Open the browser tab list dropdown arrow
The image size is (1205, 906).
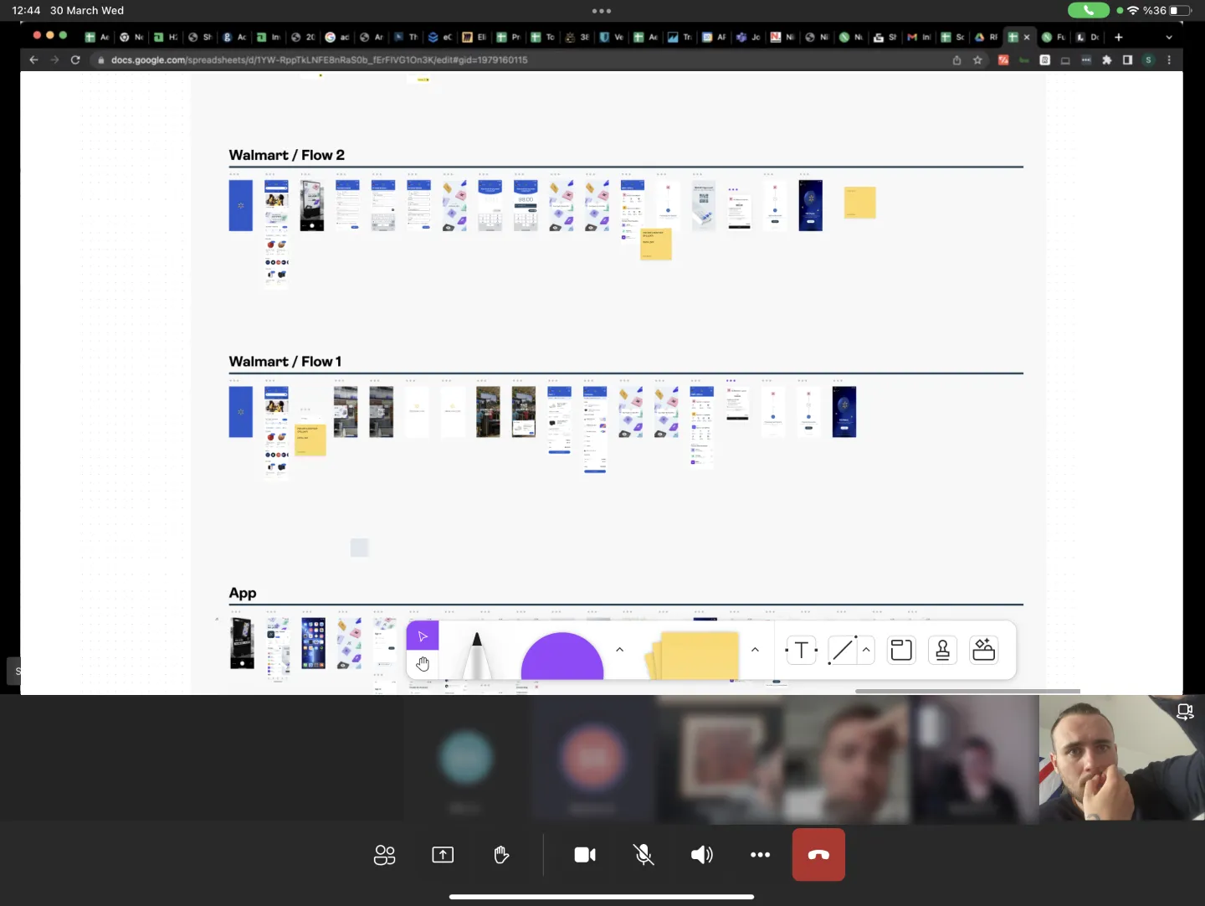[x=1169, y=37]
